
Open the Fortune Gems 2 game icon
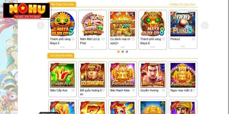coord(183,75)
